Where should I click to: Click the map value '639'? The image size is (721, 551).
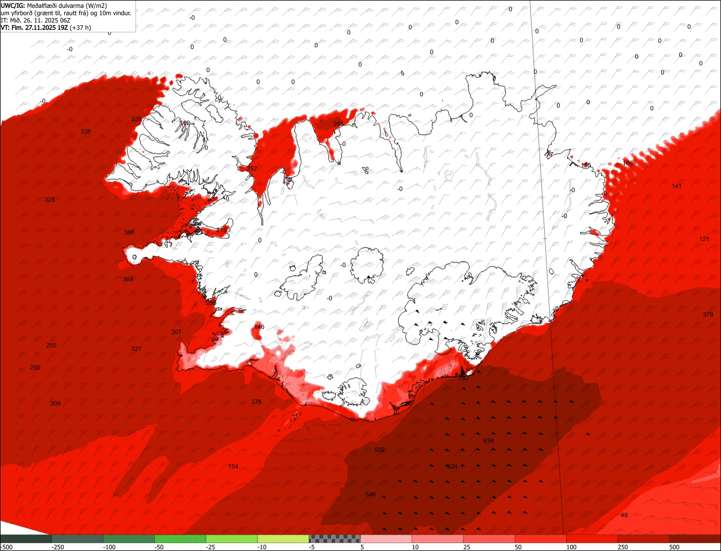488,441
